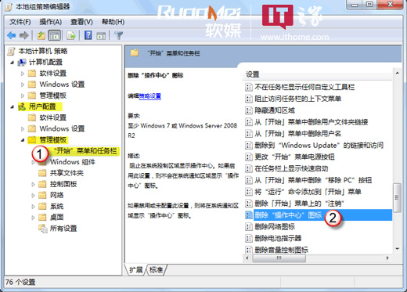Click the Back arrow toolbar icon
407x292 pixels.
tap(12, 35)
